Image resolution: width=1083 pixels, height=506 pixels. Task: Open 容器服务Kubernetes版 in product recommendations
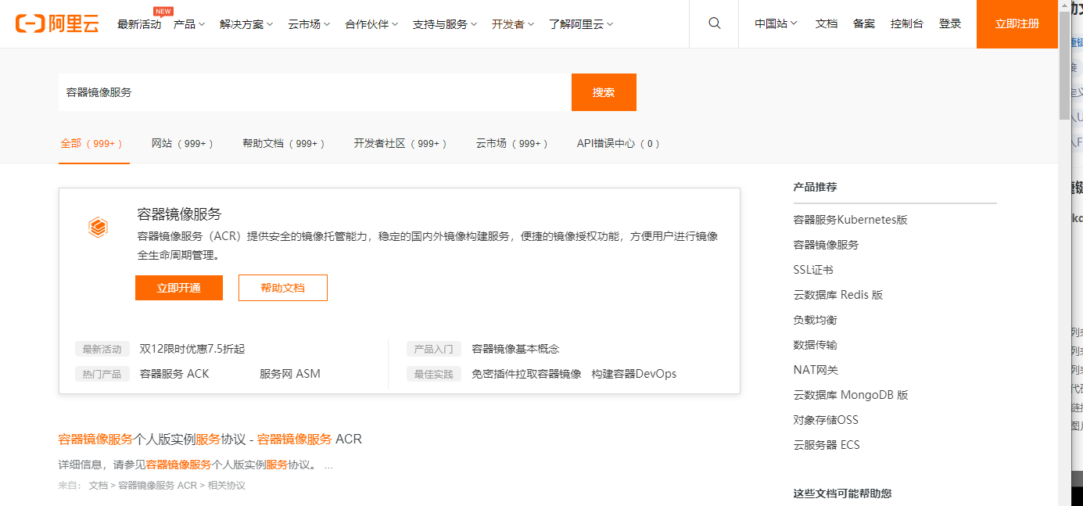(851, 220)
